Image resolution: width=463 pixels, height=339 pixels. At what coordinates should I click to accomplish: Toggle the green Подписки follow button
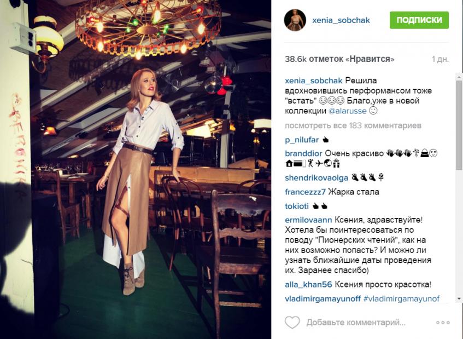(x=419, y=20)
